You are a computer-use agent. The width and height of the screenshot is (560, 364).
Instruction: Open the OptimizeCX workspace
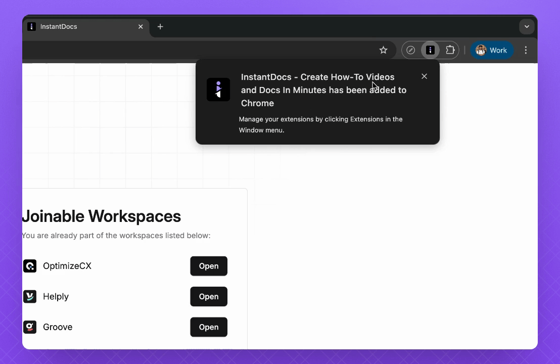coord(209,266)
